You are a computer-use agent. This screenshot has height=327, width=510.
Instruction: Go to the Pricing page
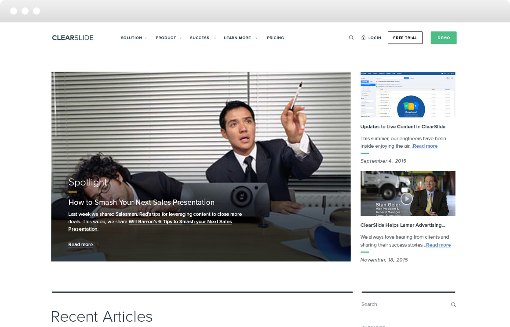(x=275, y=38)
